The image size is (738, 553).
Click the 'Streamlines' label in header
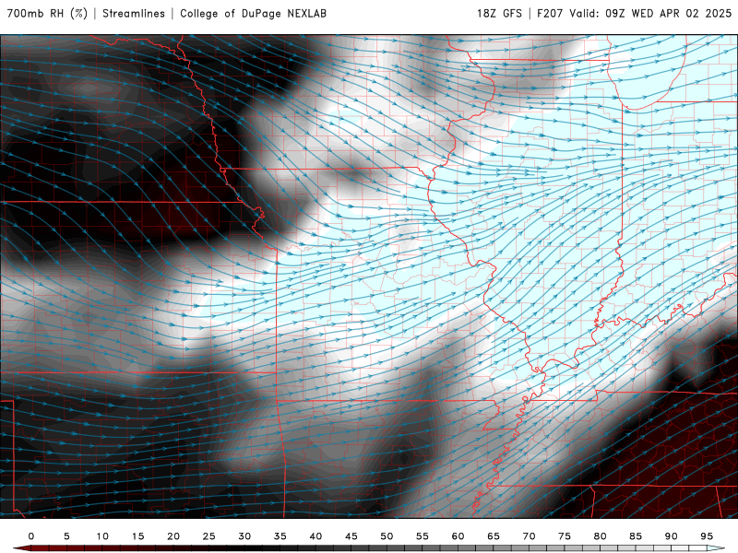134,14
